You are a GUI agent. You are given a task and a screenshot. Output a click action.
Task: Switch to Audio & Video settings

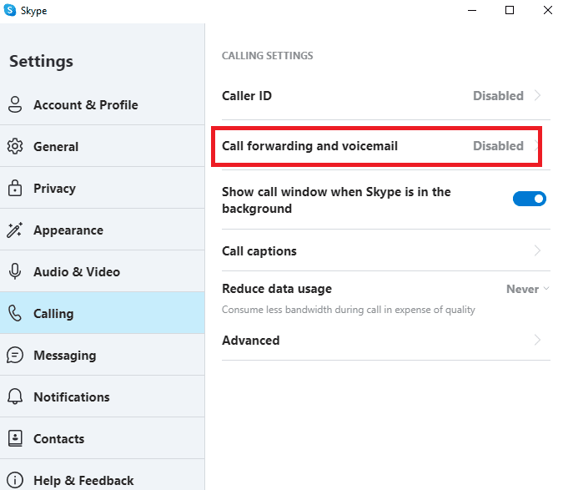coord(103,271)
